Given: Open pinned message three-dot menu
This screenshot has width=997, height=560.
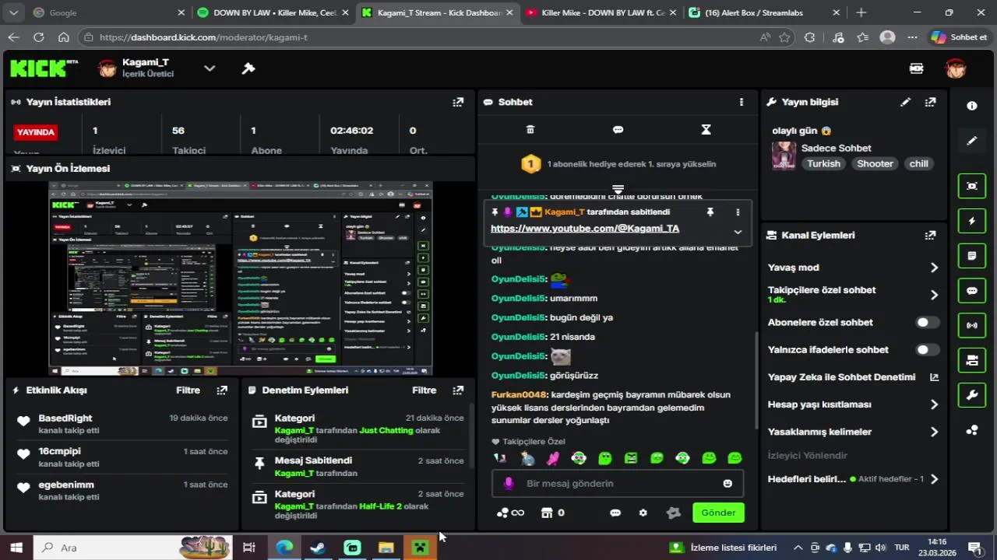Looking at the screenshot, I should tap(738, 212).
